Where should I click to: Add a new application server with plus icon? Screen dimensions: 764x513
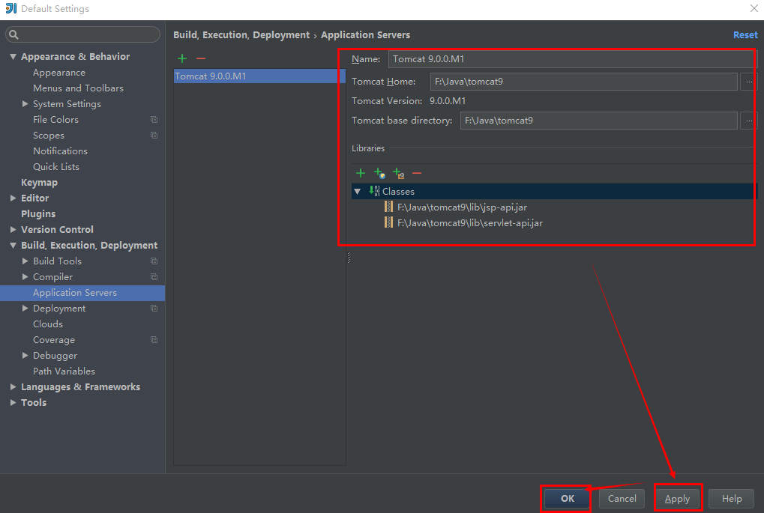(182, 59)
